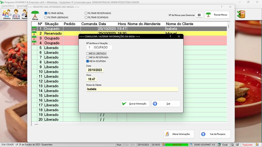
Task: Click the blue arrow icon on Sair
Action: click(x=155, y=104)
